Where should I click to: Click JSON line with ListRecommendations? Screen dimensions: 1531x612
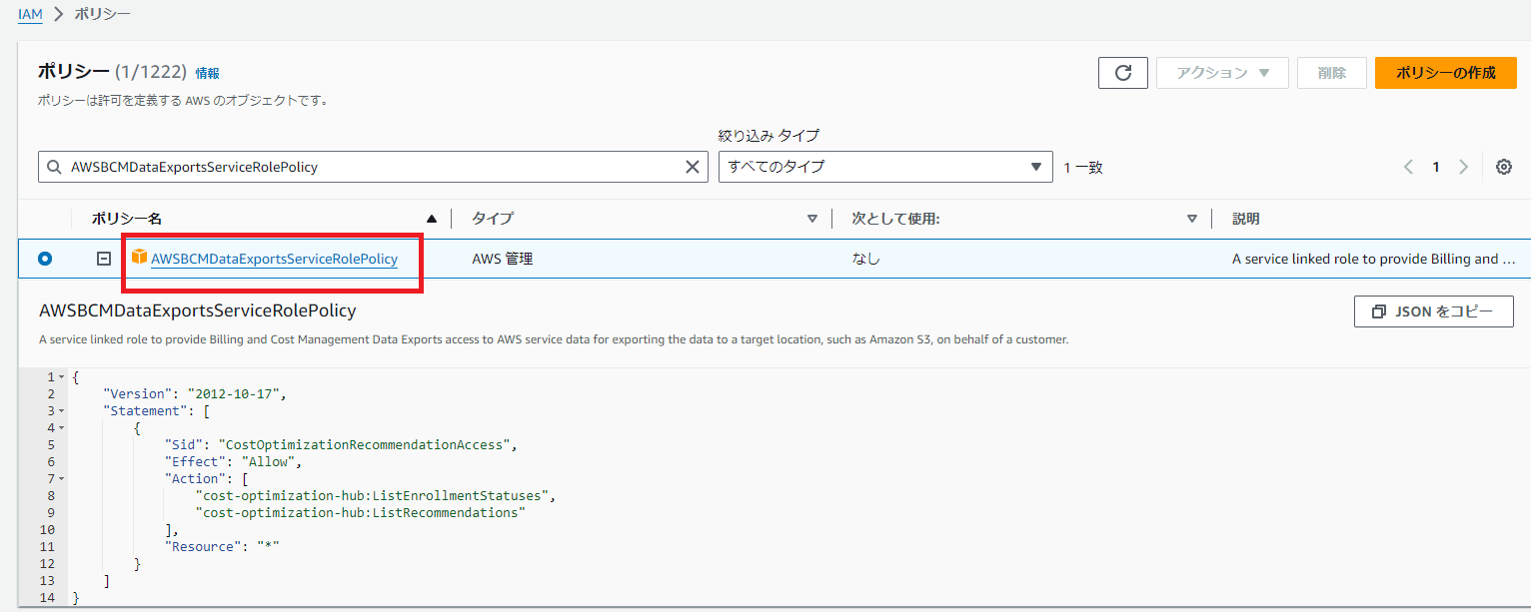[x=361, y=512]
